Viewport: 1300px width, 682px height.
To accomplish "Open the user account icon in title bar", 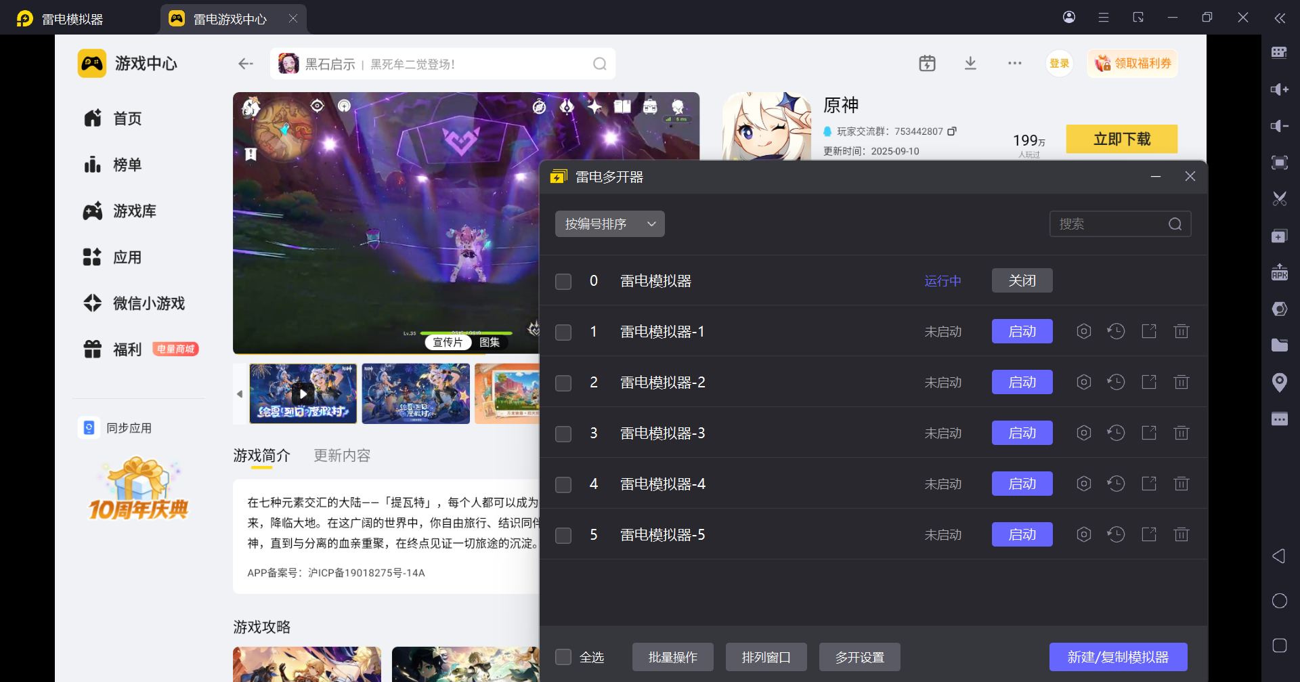I will (1069, 18).
